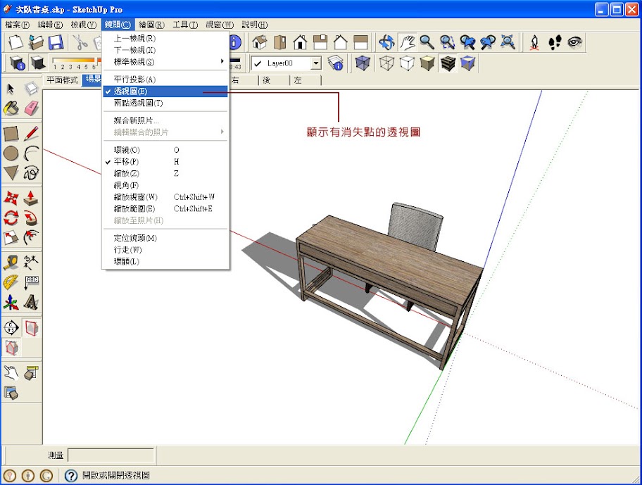Choose the Tape Measure tool

point(11,262)
